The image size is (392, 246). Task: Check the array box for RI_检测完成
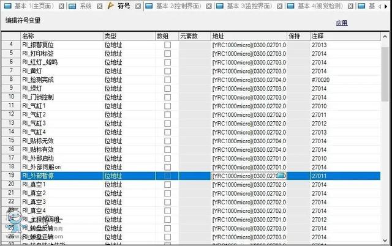tap(167, 80)
